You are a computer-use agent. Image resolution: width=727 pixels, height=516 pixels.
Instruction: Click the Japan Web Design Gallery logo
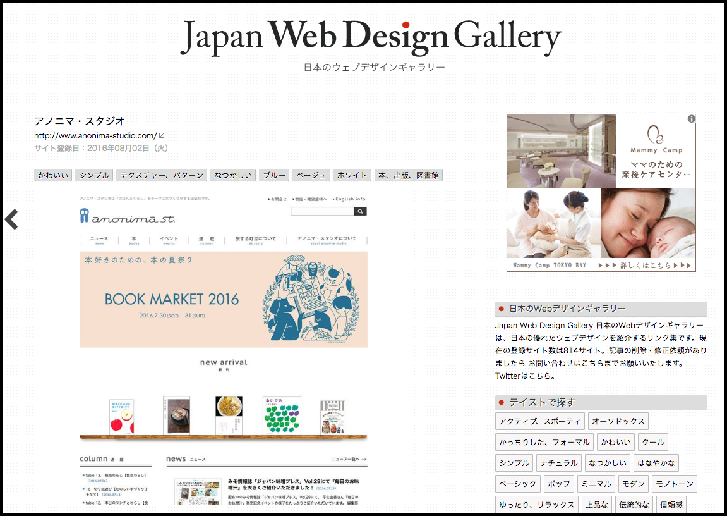pos(371,37)
